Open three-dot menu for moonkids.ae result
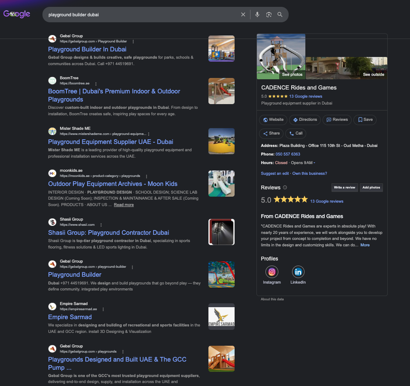Screen dimensions: 410x386 [146, 176]
